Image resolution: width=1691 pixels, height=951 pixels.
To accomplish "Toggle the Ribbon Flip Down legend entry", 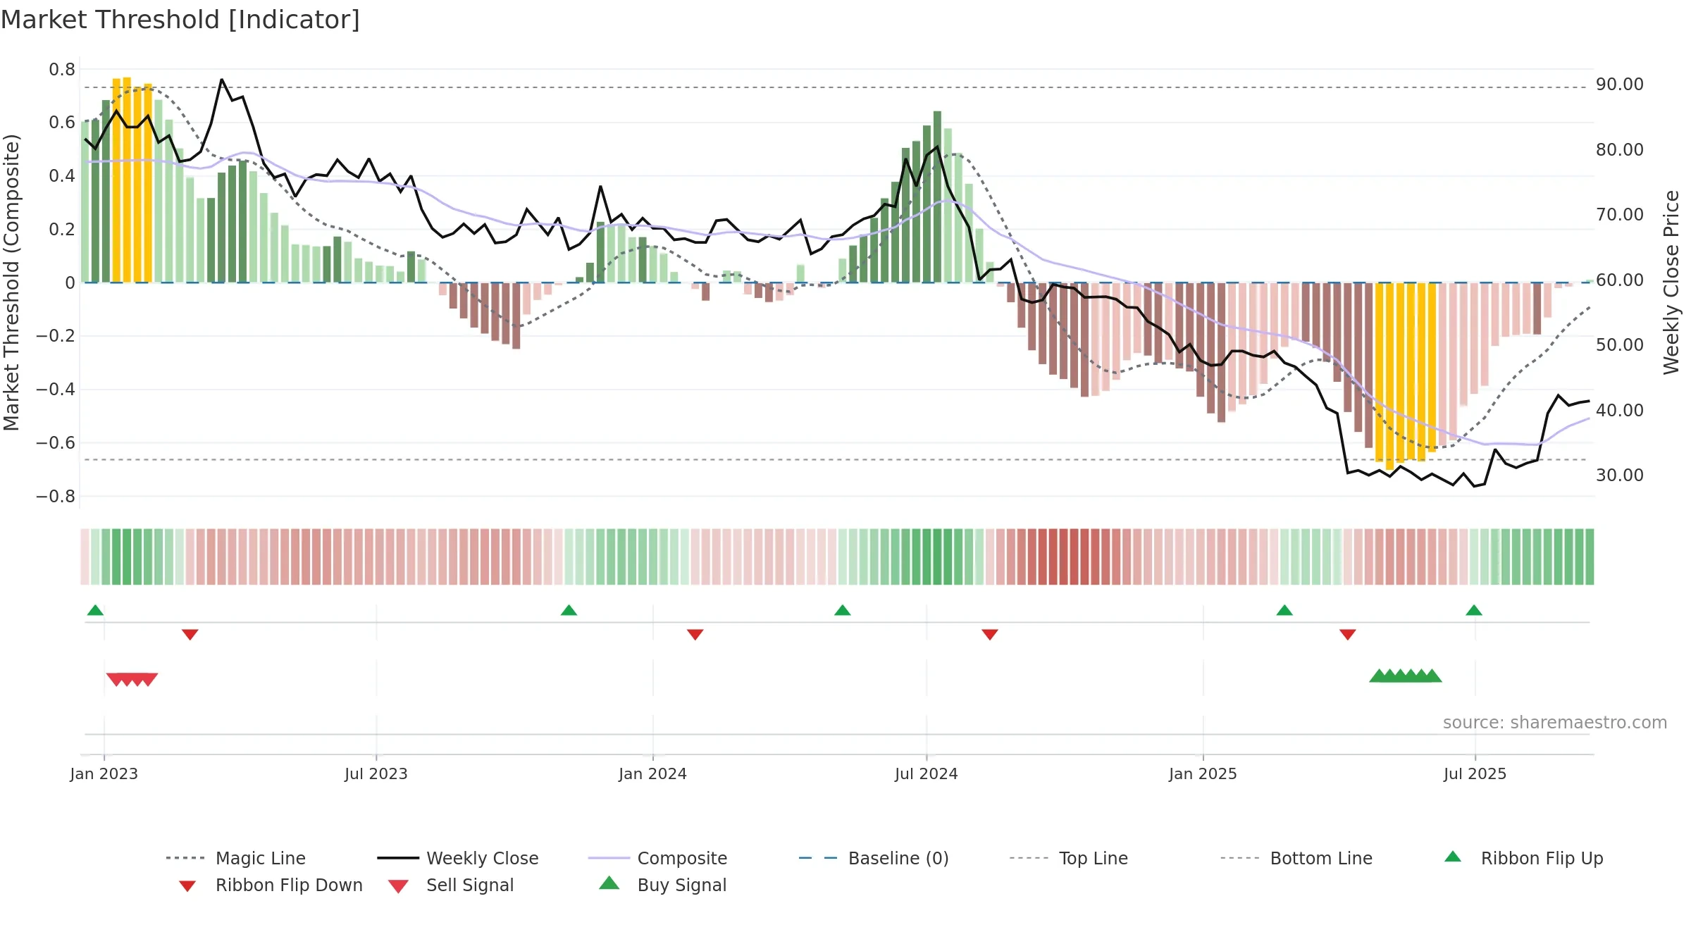I will 270,885.
